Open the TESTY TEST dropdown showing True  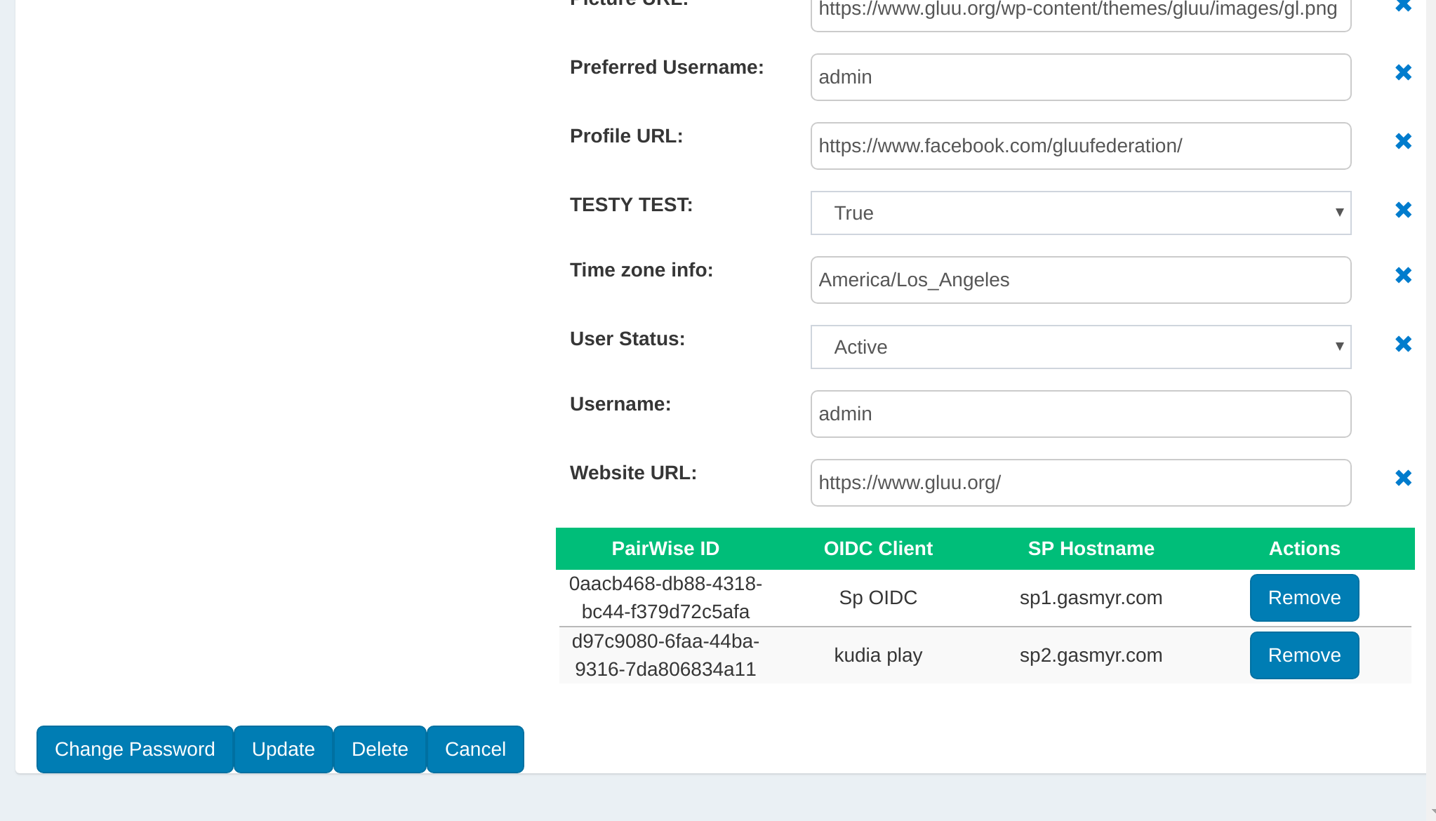[x=1080, y=213]
